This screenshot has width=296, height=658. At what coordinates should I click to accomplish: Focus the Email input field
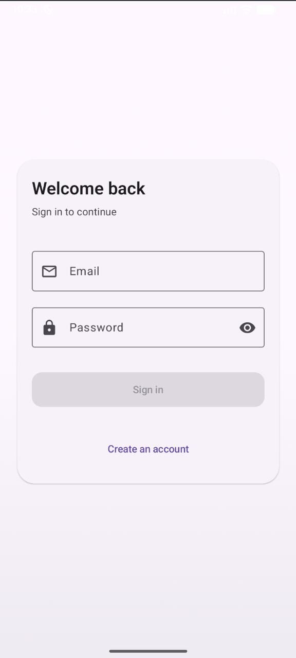(x=148, y=271)
